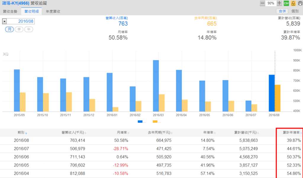Sort table by 去年同期(千元) column
Screen dimensions: 303x178
point(160,133)
